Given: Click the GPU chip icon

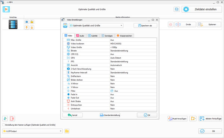Looking at the screenshot, I should (x=68, y=58).
